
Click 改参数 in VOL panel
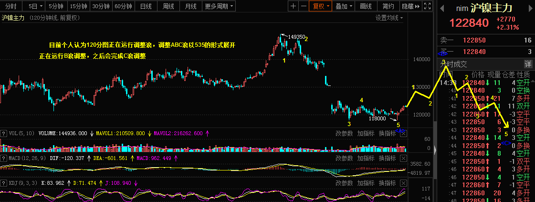click(x=344, y=133)
